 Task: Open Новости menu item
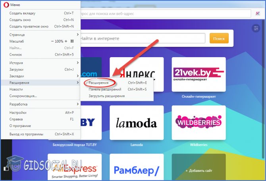point(41,89)
